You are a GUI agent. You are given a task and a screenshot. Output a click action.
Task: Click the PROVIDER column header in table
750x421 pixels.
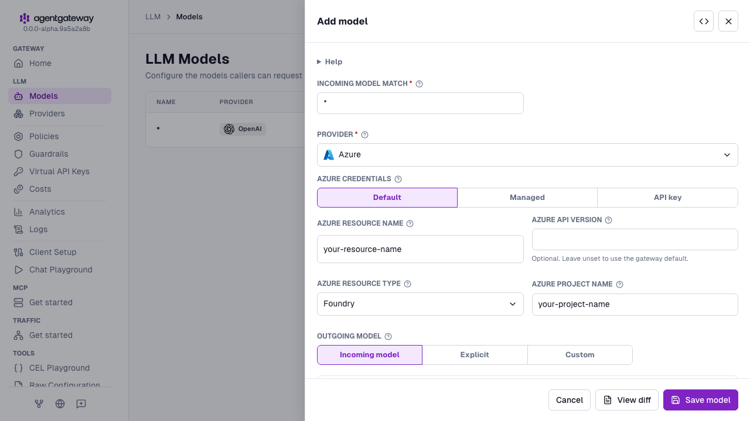(x=236, y=102)
